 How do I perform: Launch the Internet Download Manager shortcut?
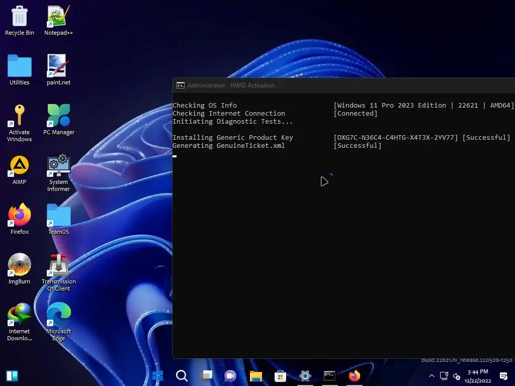tap(20, 322)
